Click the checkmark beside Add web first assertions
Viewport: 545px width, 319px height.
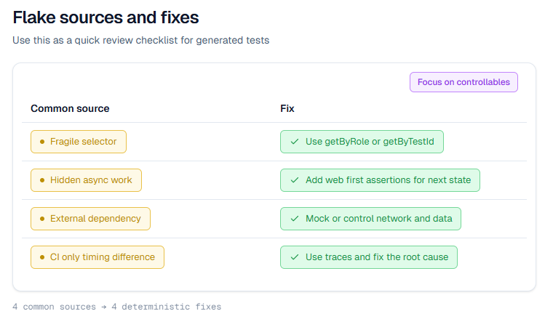[295, 180]
